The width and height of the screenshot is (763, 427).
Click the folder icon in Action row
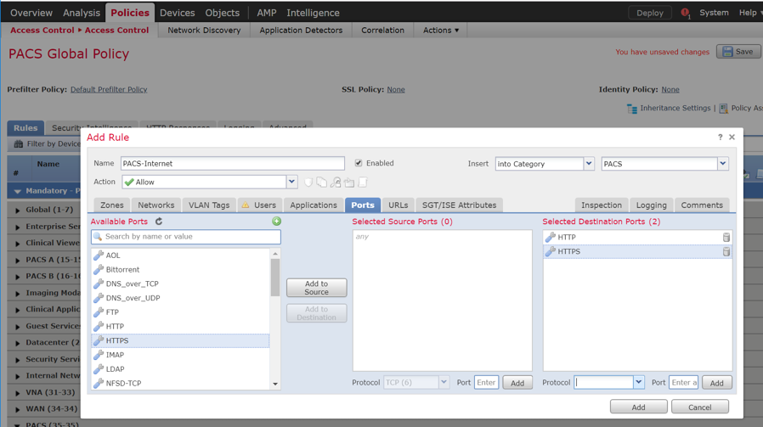tap(349, 183)
